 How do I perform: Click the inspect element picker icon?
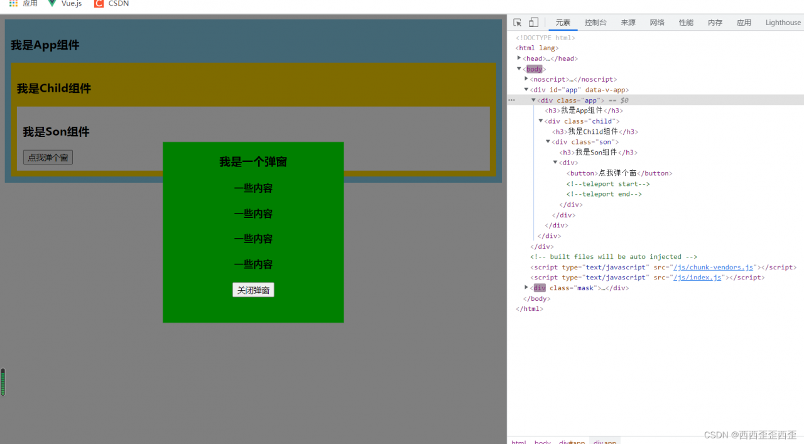518,23
